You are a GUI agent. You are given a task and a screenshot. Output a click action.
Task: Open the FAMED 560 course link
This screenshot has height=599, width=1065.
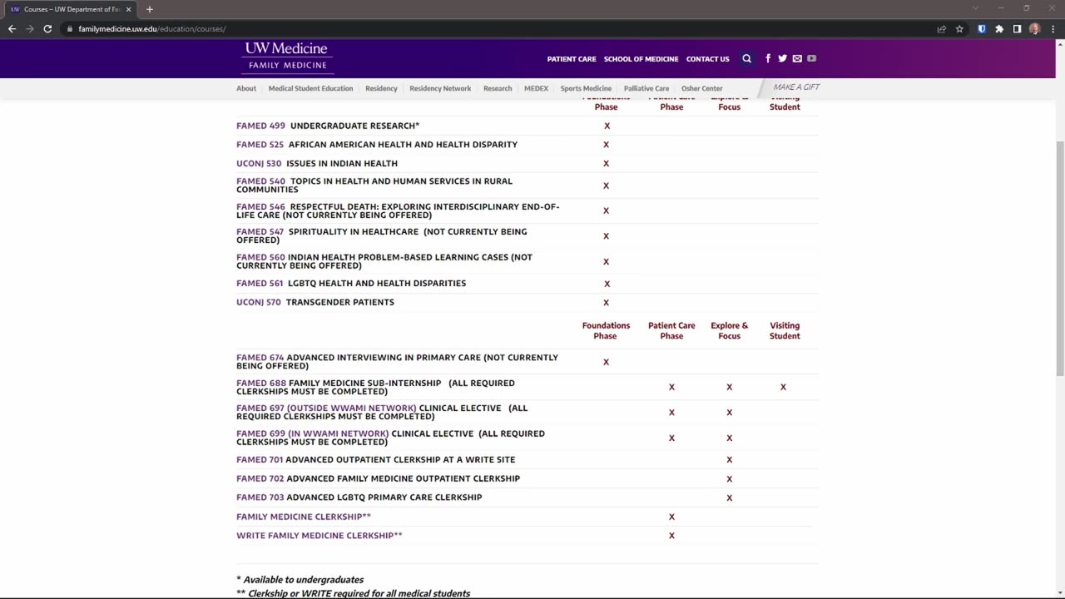tap(260, 258)
